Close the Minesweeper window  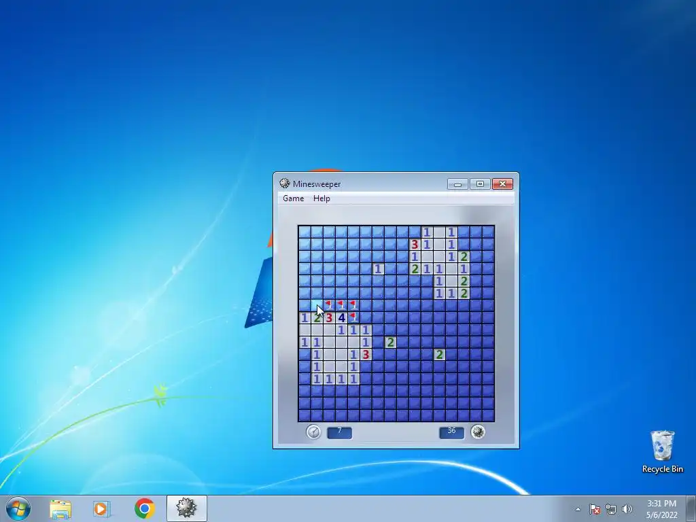[502, 184]
